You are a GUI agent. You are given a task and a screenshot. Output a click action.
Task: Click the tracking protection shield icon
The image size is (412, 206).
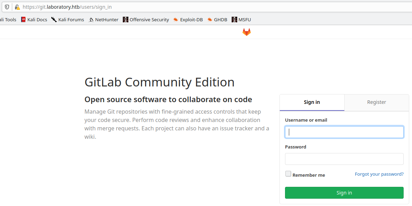tap(7, 7)
